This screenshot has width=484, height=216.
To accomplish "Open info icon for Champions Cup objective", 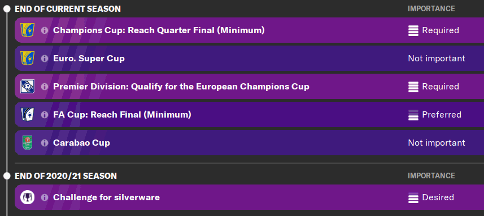I will point(45,30).
